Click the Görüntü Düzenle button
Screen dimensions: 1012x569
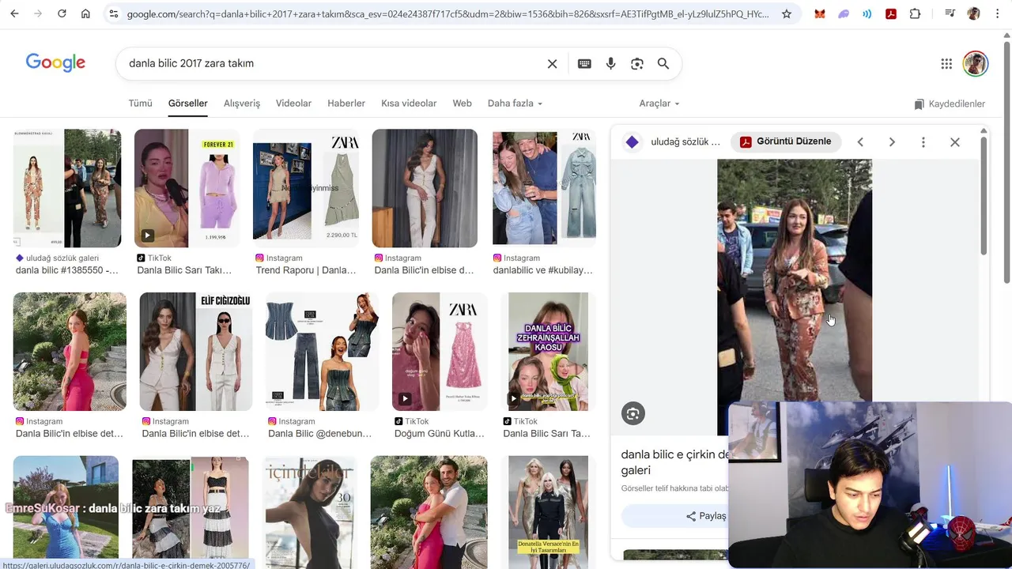pos(786,141)
